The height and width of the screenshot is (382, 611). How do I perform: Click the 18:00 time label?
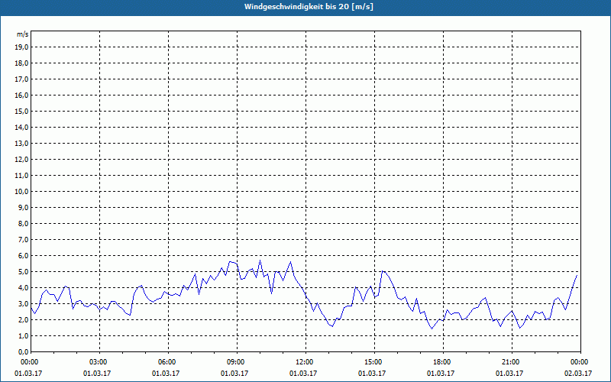pos(443,362)
